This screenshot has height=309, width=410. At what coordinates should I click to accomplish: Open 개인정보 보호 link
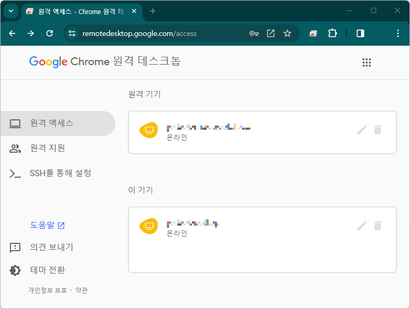click(47, 290)
